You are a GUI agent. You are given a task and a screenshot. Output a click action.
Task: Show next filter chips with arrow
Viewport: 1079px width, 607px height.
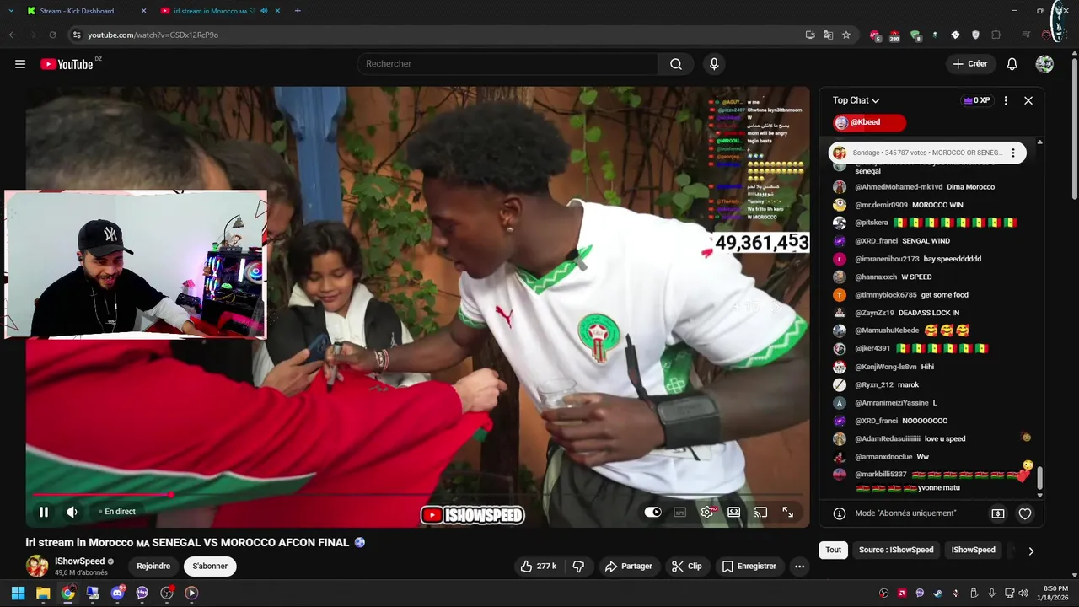pos(1031,551)
